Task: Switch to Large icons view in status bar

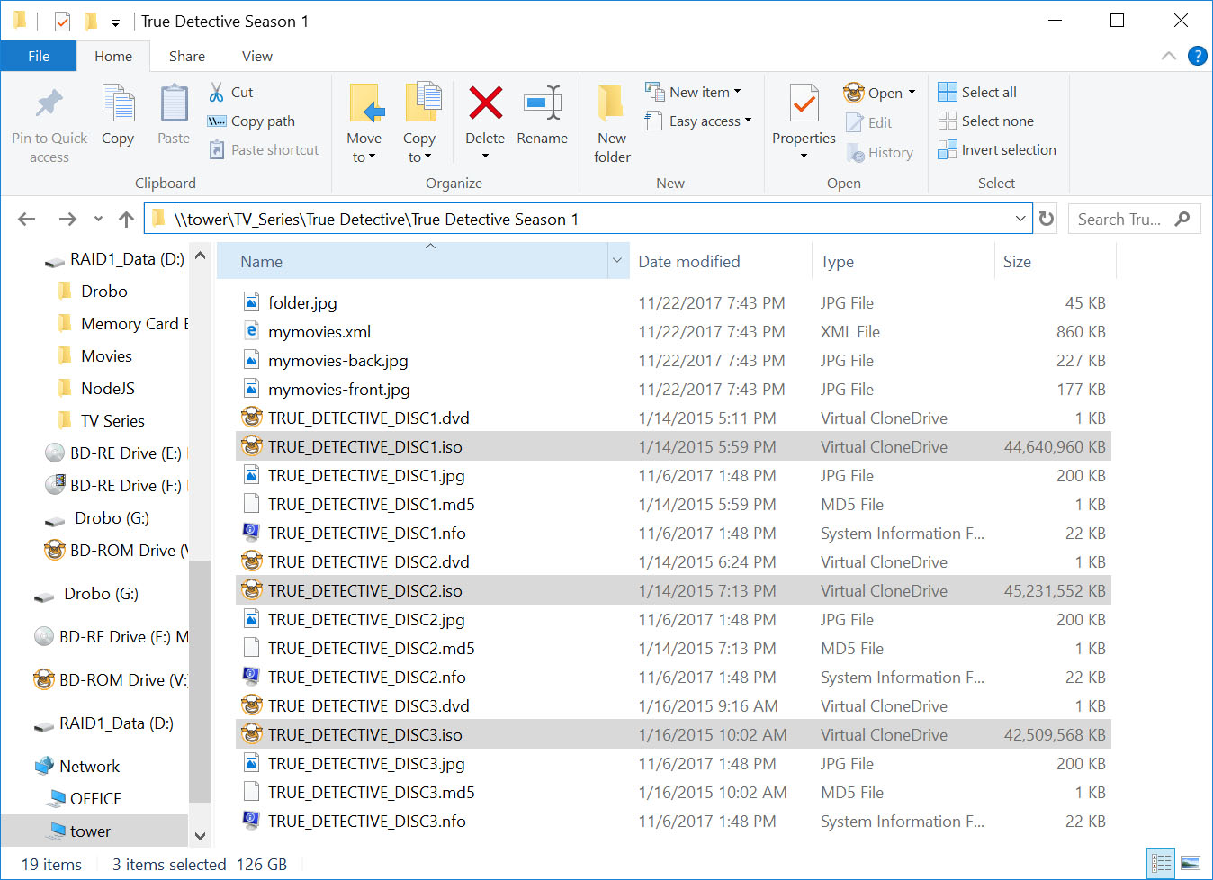Action: (x=1191, y=864)
